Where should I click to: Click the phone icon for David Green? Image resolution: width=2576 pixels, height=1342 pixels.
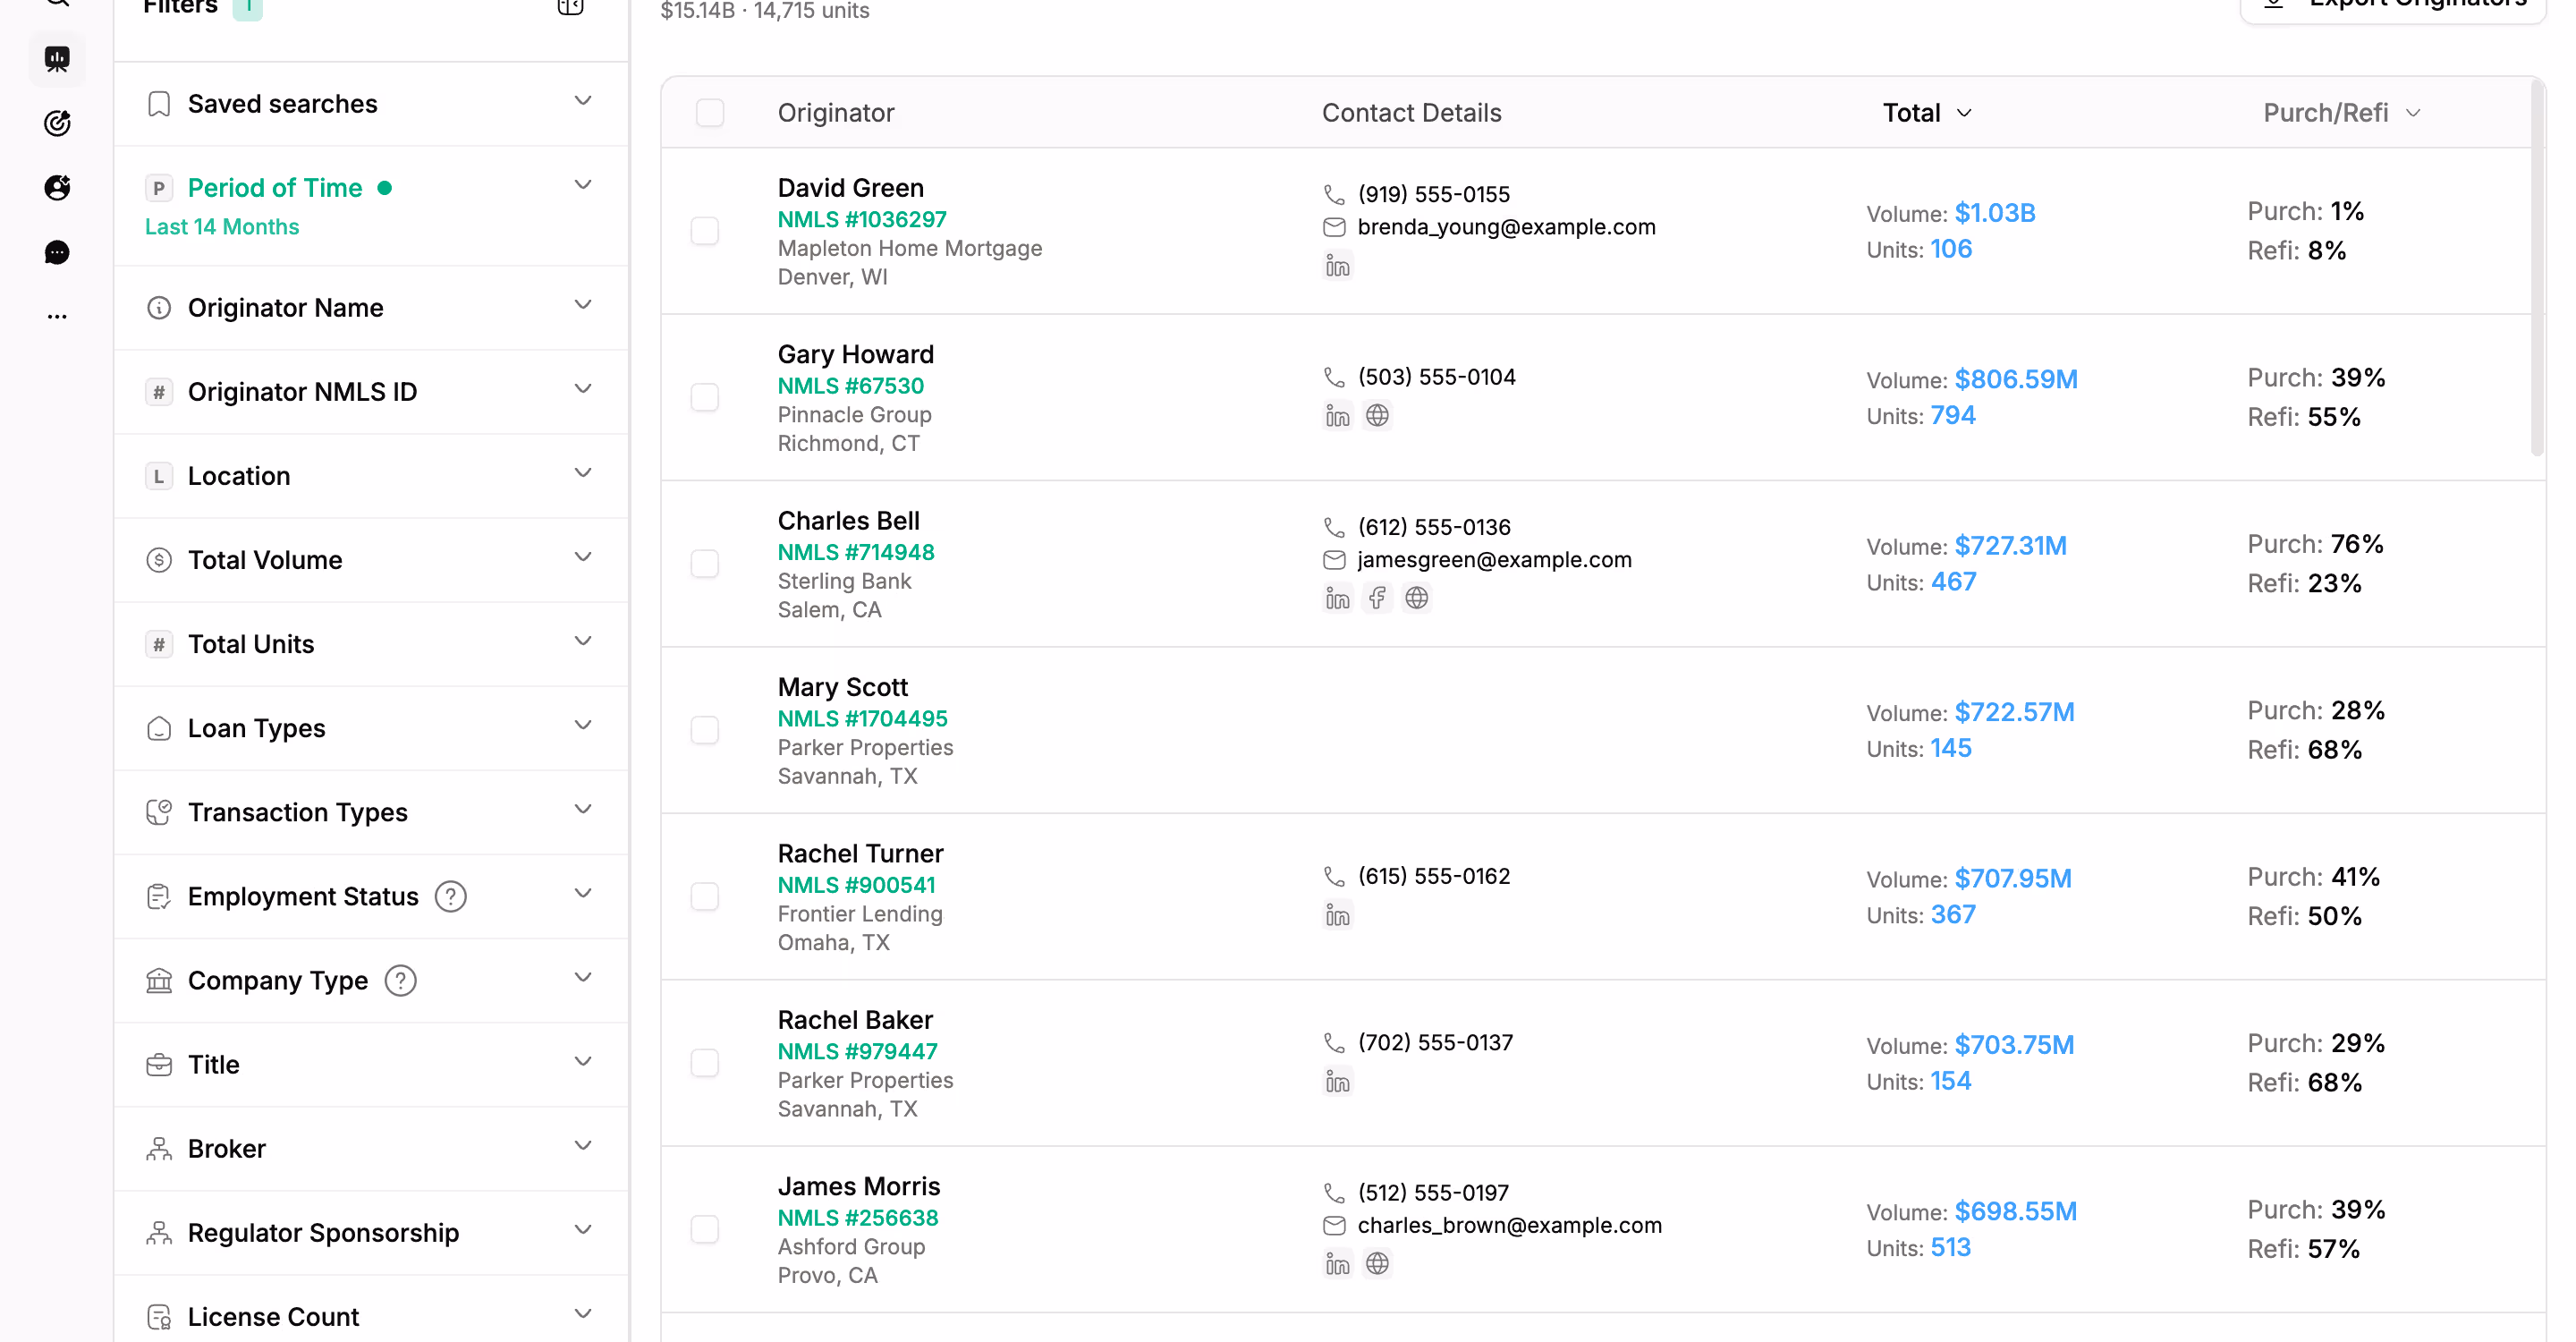click(1334, 194)
